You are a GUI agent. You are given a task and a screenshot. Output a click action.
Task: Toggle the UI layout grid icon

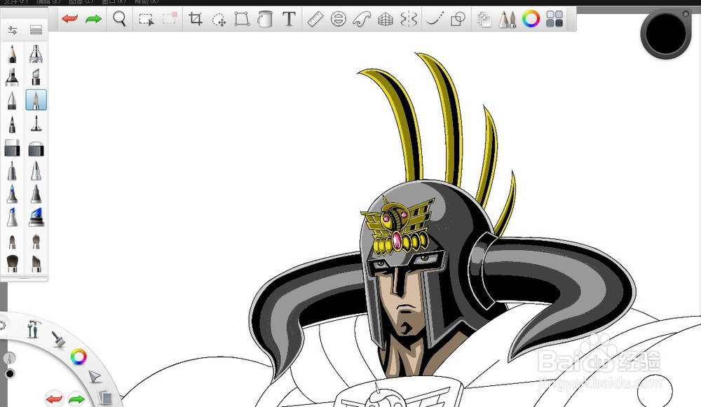point(554,19)
